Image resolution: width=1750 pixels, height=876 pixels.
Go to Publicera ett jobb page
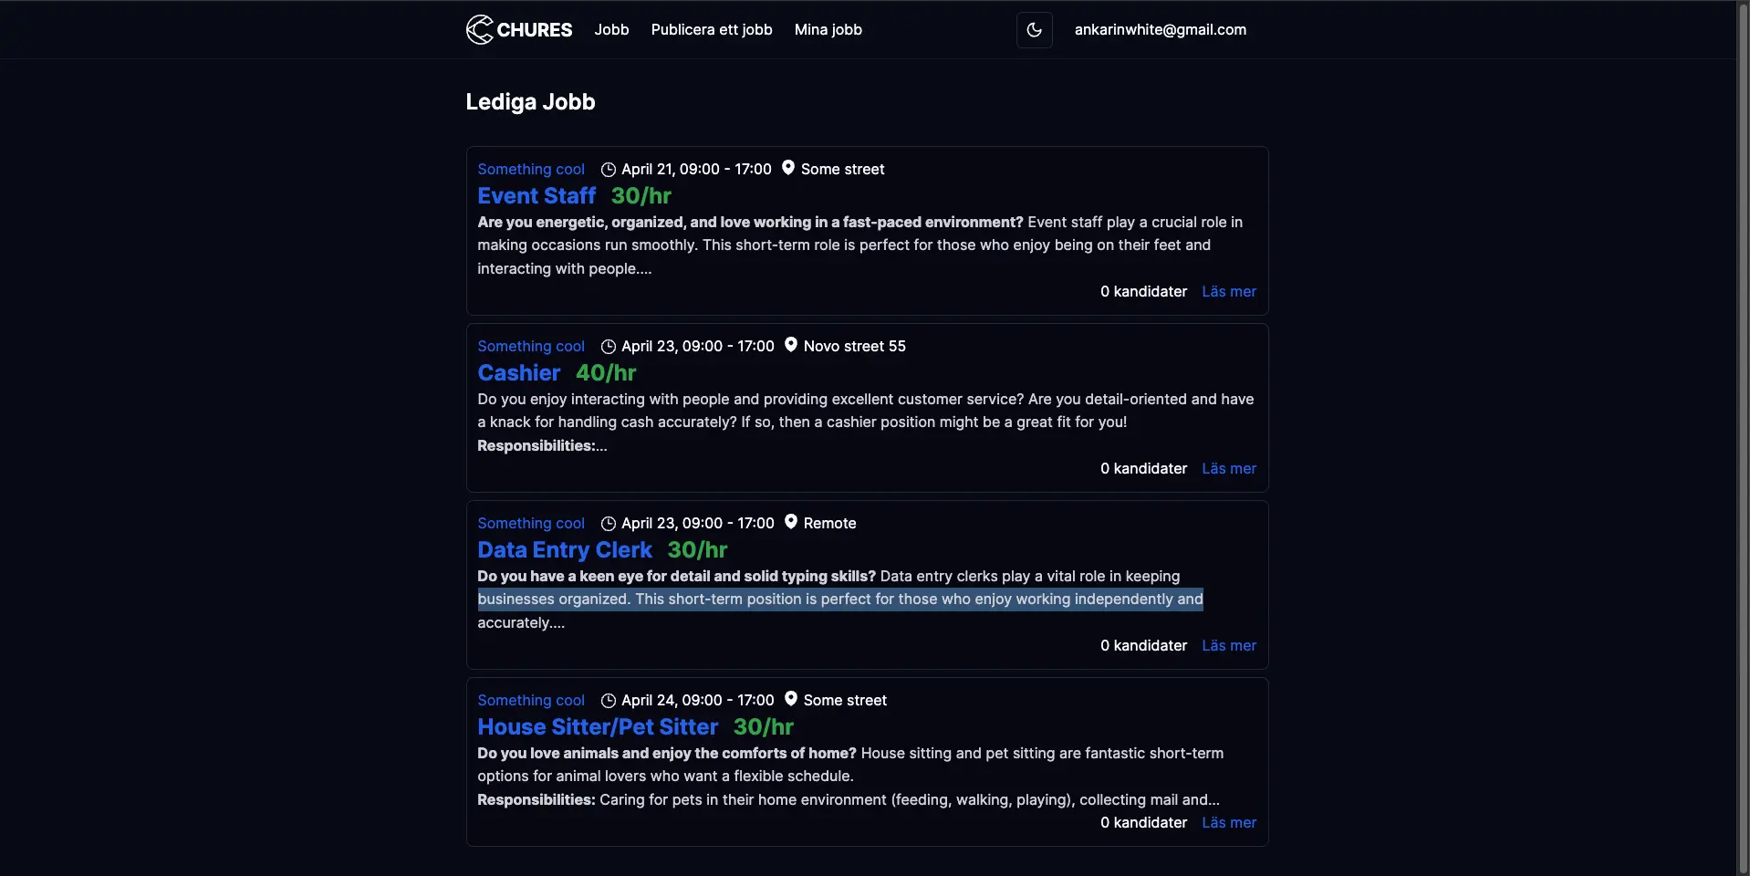(712, 30)
